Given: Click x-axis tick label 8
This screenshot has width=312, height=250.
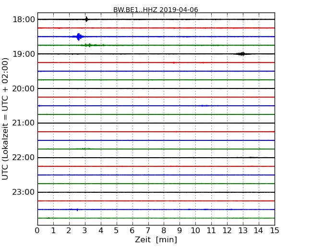Looking at the screenshot, I should click(164, 231).
